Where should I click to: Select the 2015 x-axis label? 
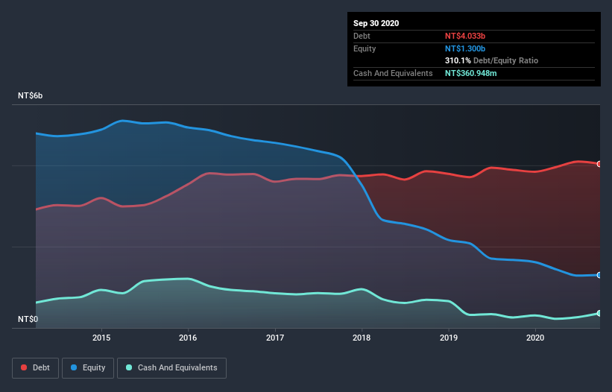click(x=101, y=338)
